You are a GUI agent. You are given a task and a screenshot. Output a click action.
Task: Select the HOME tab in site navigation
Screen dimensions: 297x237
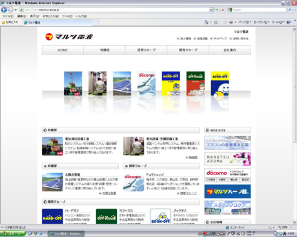pos(63,50)
